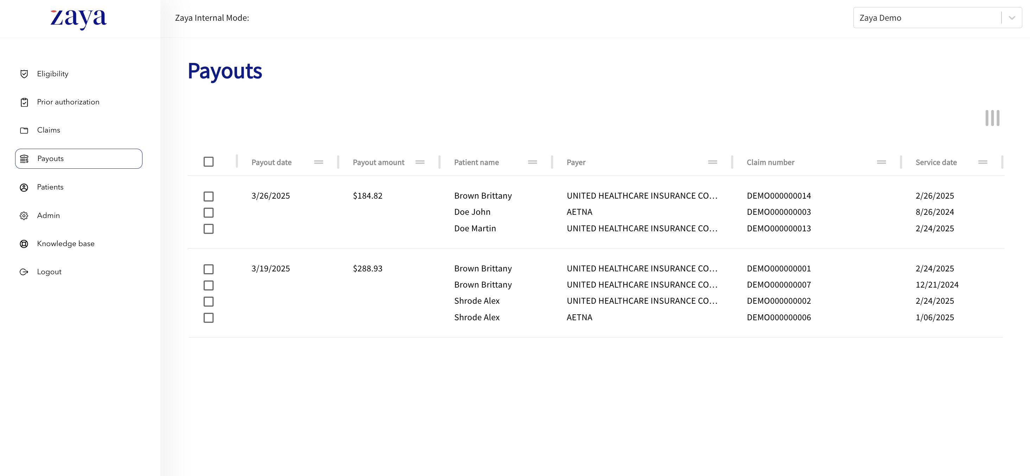Open the Knowledge base menu item

[65, 244]
